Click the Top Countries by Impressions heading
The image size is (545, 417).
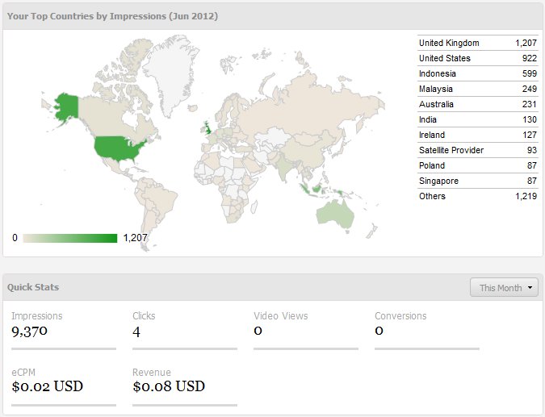pos(112,16)
